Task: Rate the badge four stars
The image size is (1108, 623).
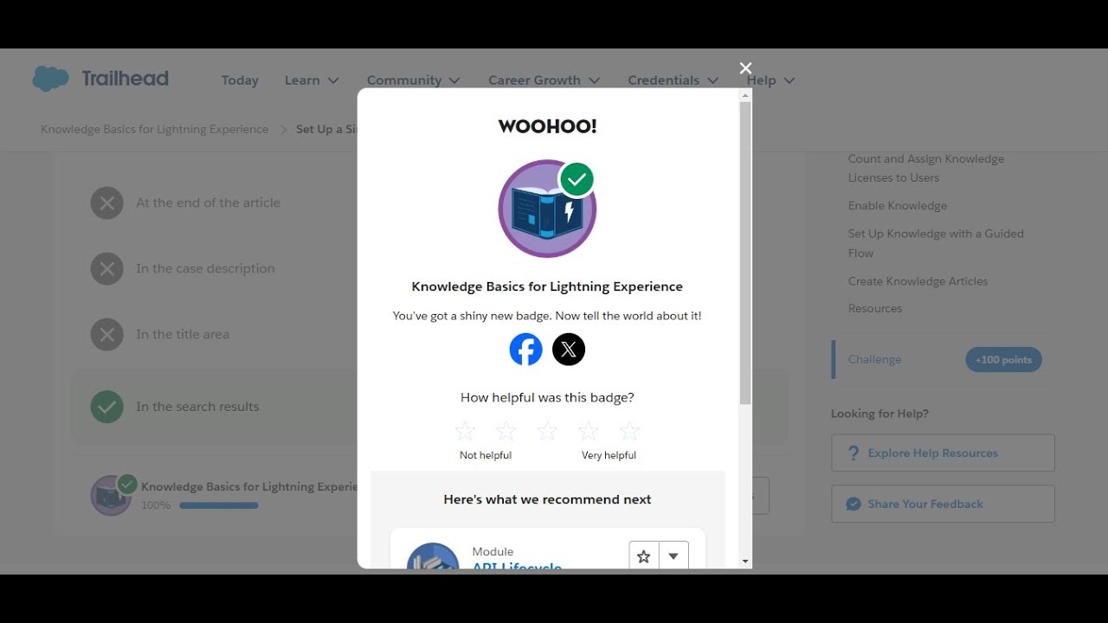Action: click(x=589, y=431)
